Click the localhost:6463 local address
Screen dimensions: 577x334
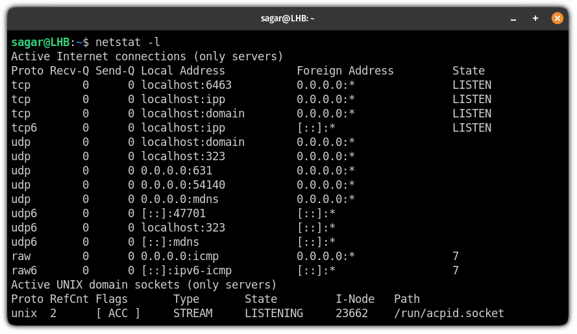click(x=186, y=85)
